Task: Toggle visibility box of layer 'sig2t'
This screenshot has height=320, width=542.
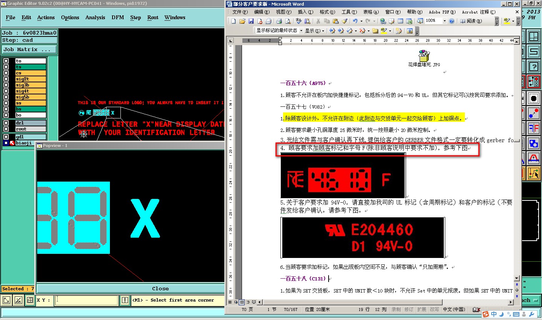Action: (6, 79)
